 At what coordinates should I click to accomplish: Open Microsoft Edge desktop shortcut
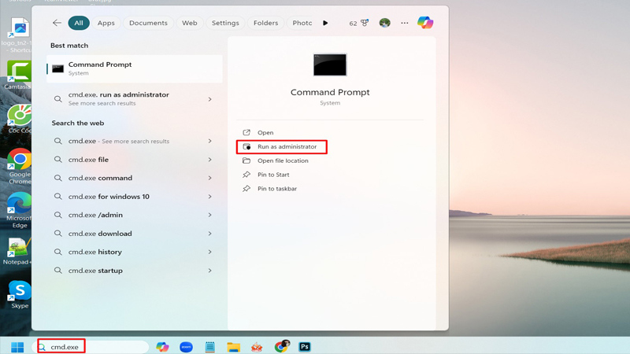point(19,210)
